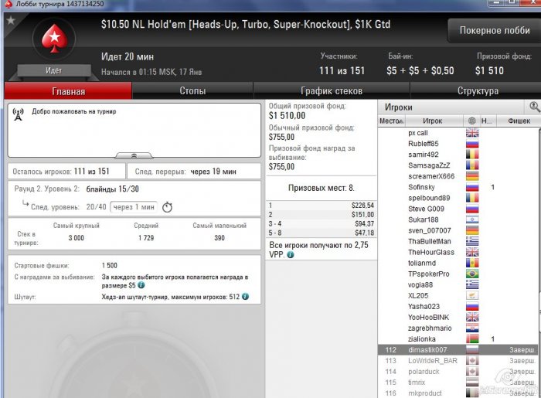This screenshot has height=398, width=541.
Task: Click the tournament broadcast antenna icon
Action: (x=18, y=114)
